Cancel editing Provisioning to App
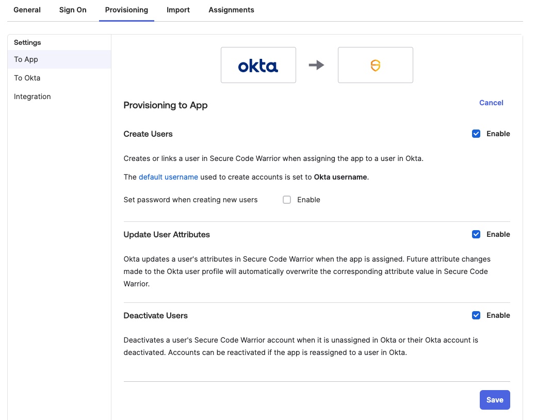 [x=491, y=103]
